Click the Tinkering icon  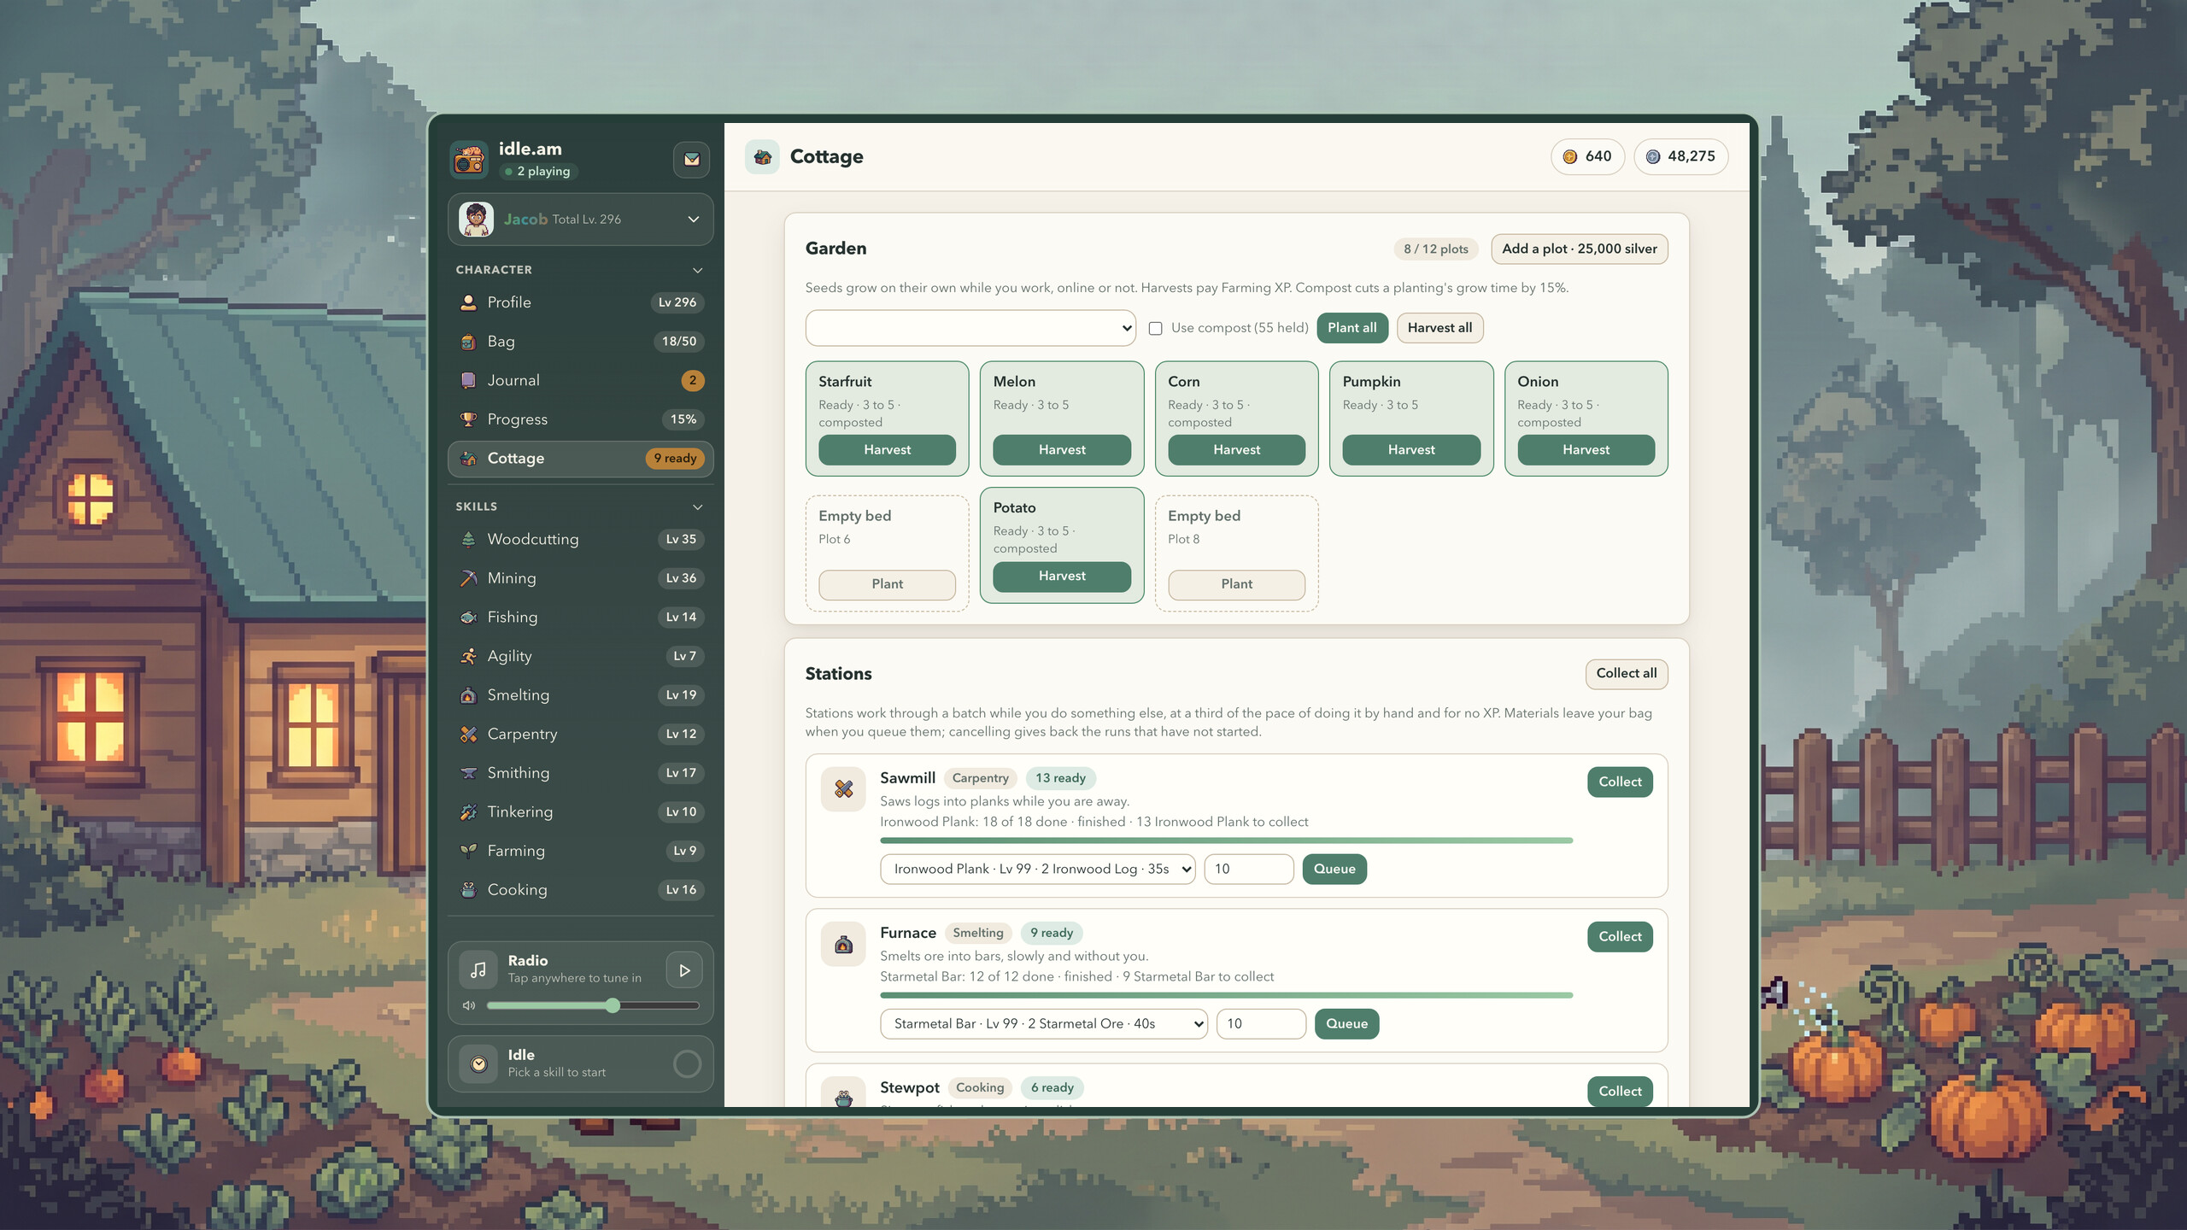pyautogui.click(x=468, y=812)
